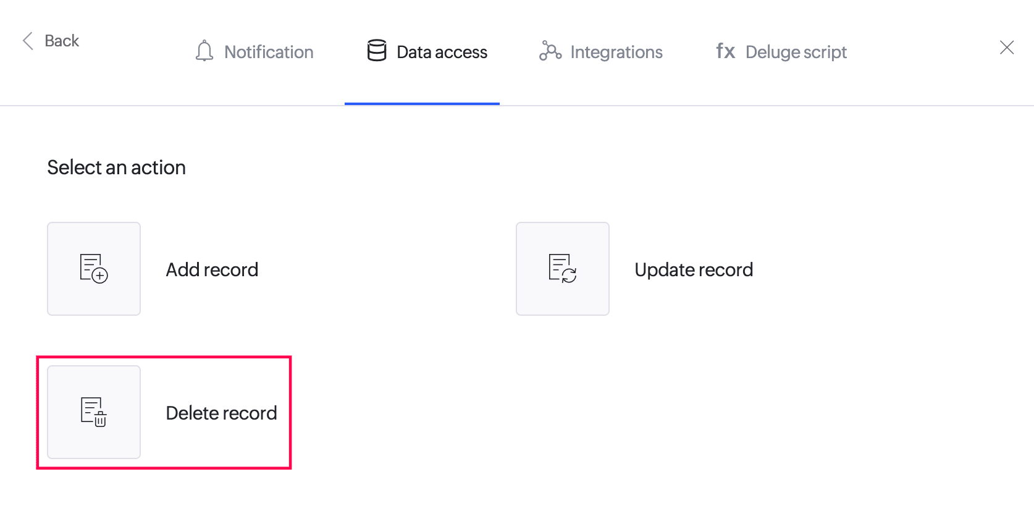Close the action selection dialog
This screenshot has width=1034, height=524.
tap(1007, 48)
